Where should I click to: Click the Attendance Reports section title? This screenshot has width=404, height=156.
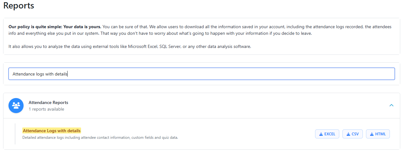click(48, 102)
